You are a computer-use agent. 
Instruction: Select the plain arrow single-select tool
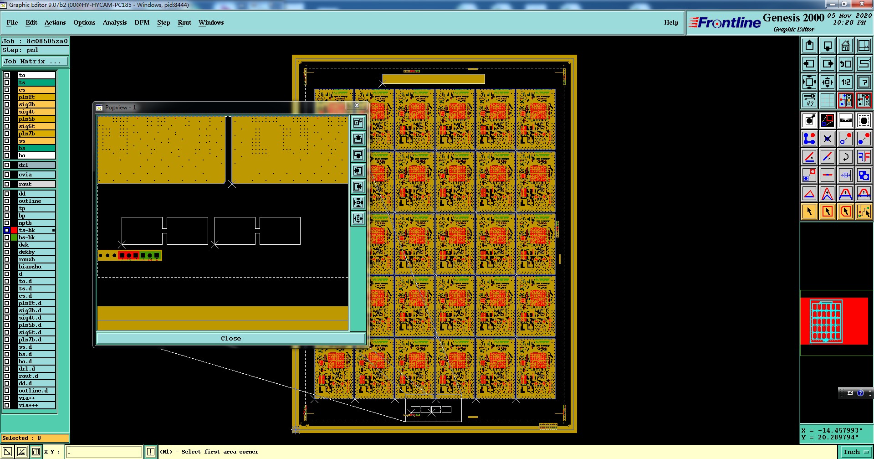(x=809, y=211)
